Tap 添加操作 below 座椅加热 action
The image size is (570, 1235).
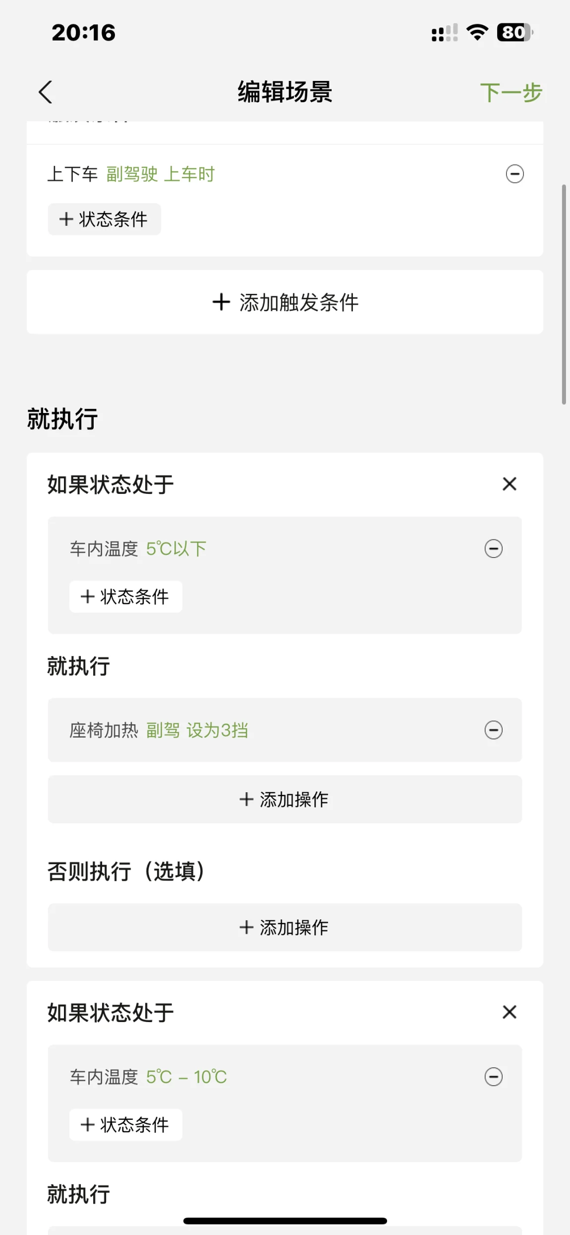pos(285,800)
